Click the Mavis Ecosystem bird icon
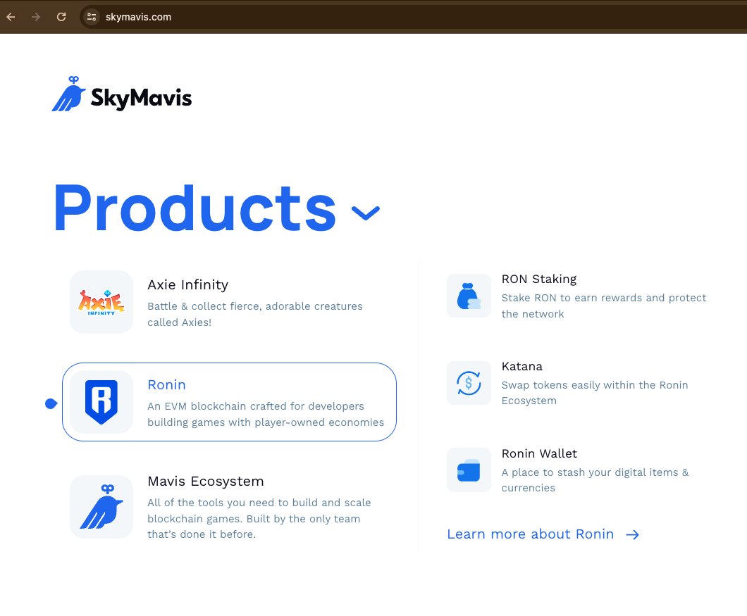 pyautogui.click(x=101, y=506)
